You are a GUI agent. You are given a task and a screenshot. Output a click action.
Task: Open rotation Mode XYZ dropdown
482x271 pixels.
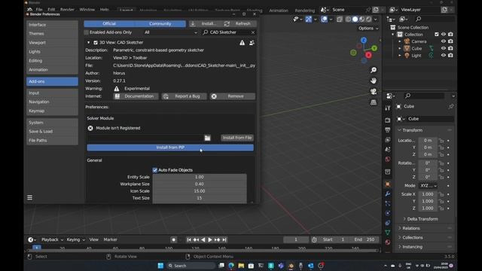(x=429, y=186)
